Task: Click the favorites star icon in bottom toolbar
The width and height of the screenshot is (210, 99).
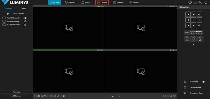Action: coord(64,96)
